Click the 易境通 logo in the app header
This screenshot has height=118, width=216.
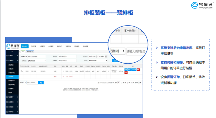pyautogui.click(x=13, y=46)
